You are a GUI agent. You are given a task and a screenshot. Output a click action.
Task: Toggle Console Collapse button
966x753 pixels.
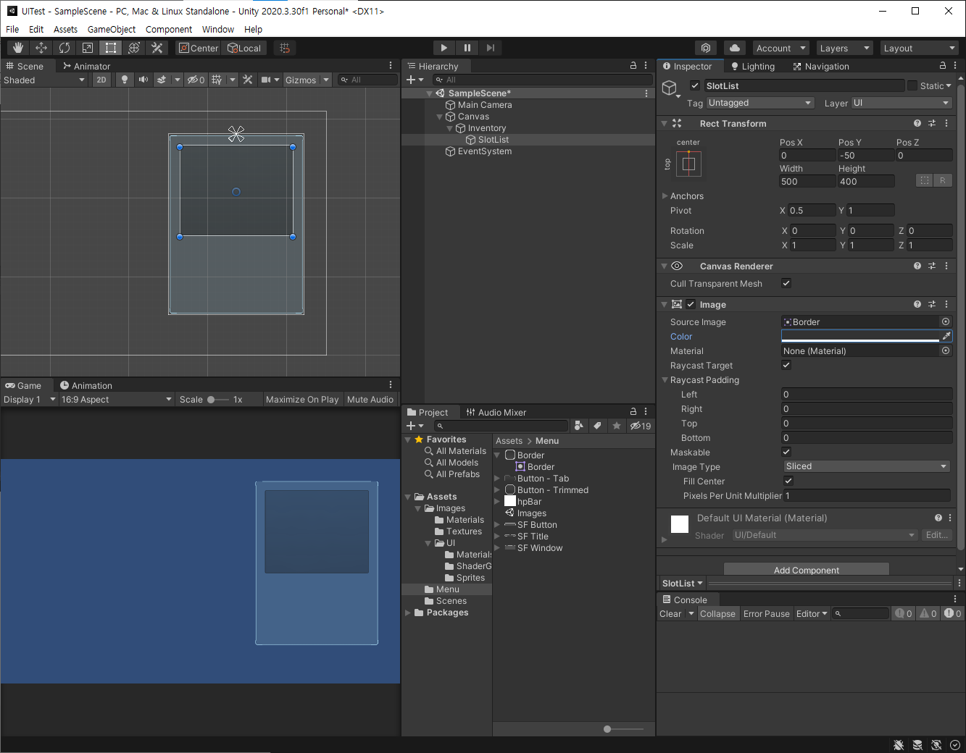(x=717, y=613)
